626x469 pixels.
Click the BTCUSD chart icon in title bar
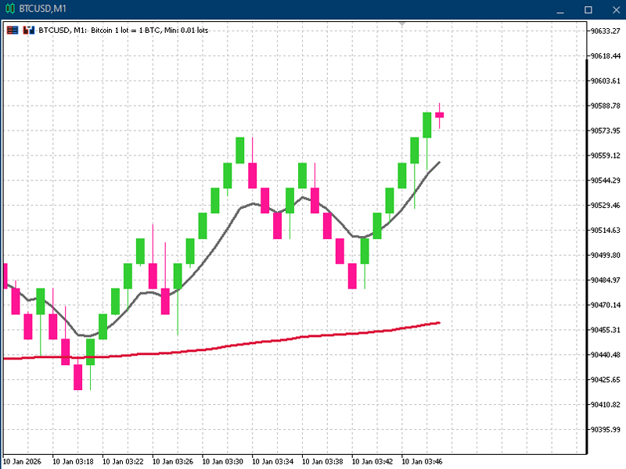pyautogui.click(x=10, y=9)
